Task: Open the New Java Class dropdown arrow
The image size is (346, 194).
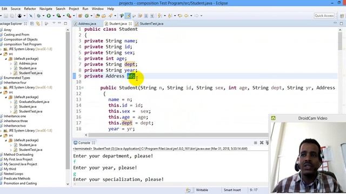Action: (91, 16)
